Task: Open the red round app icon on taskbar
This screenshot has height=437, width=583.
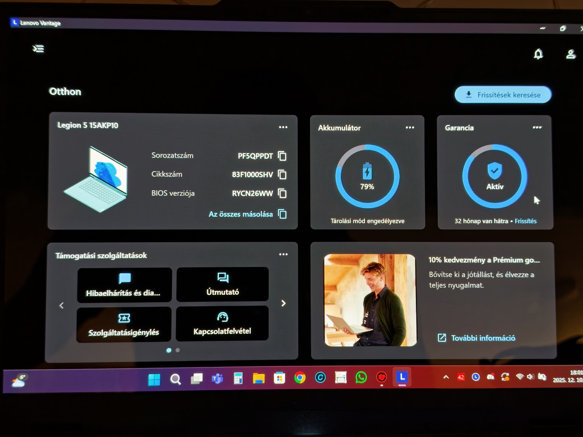Action: pos(382,377)
